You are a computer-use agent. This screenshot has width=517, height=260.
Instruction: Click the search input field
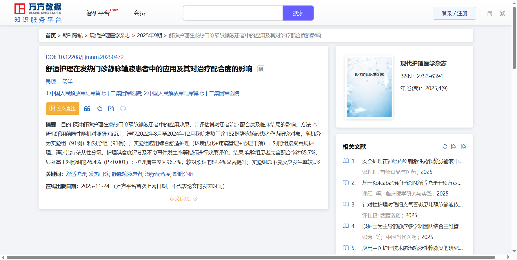233,13
